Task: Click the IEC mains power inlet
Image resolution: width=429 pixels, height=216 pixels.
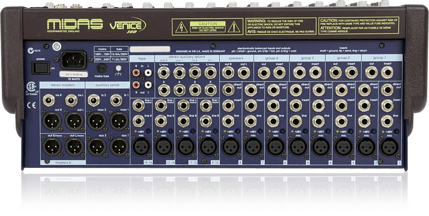Action: (x=73, y=60)
